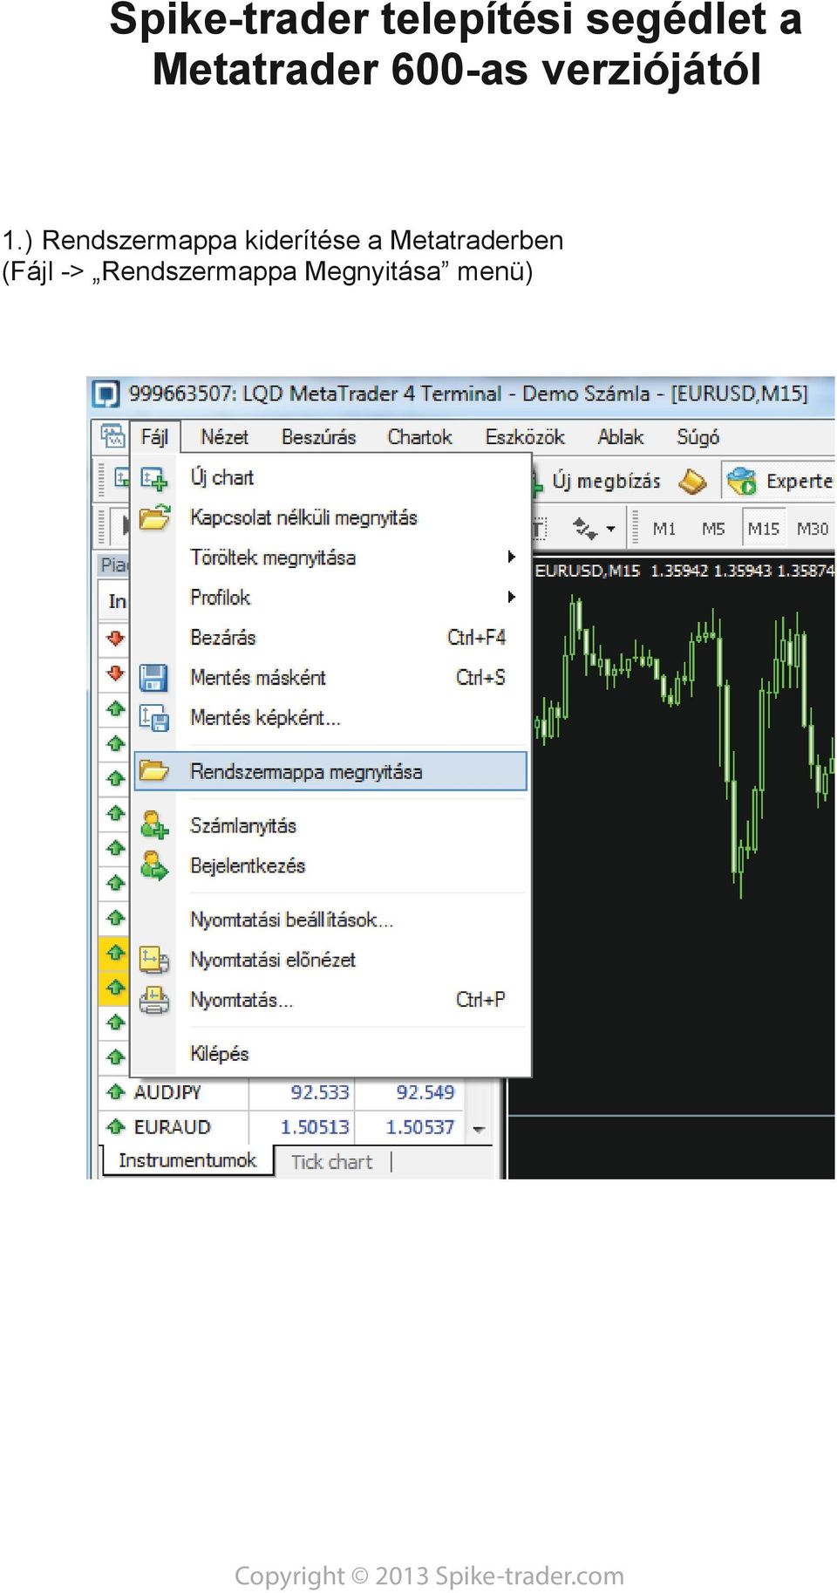Image resolution: width=837 pixels, height=1593 pixels.
Task: Choose Új chart from the Fájl menu
Action: click(x=331, y=478)
